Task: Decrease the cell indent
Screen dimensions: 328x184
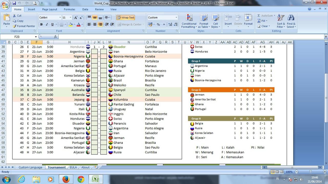Action: 107,25
